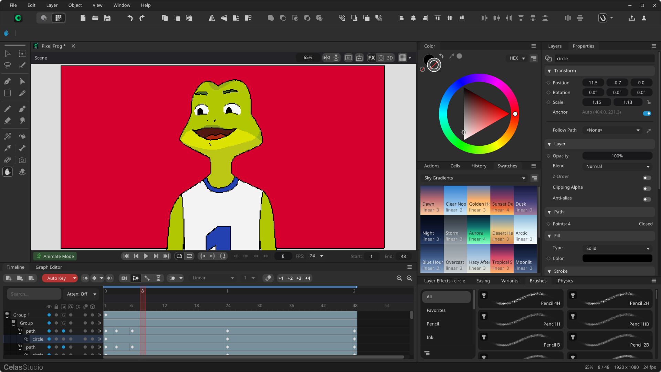
Task: Enable the Clipping Alpha toggle
Action: click(x=647, y=188)
